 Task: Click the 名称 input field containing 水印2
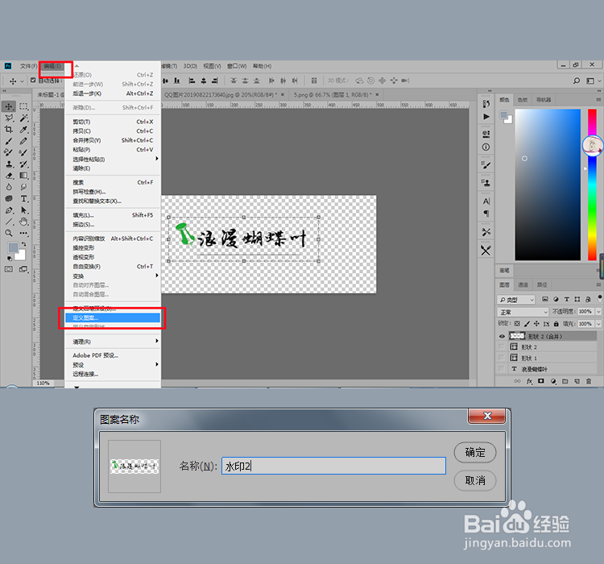[x=333, y=466]
